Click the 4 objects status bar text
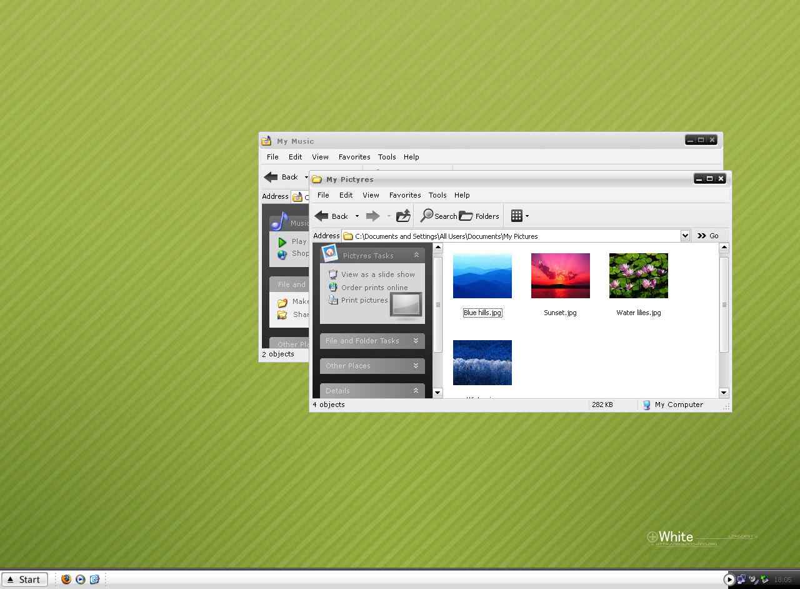 [329, 405]
